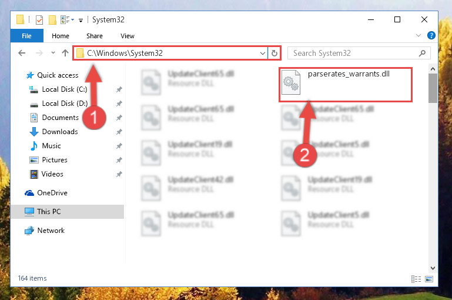Switch to large icons view in status bar
This screenshot has width=452, height=300.
click(429, 279)
